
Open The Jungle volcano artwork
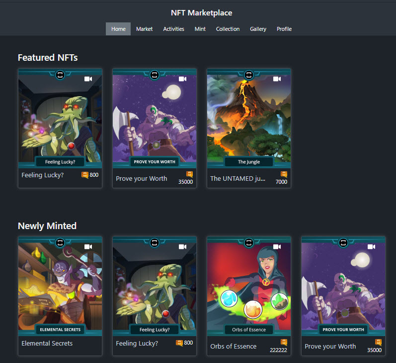tap(249, 119)
